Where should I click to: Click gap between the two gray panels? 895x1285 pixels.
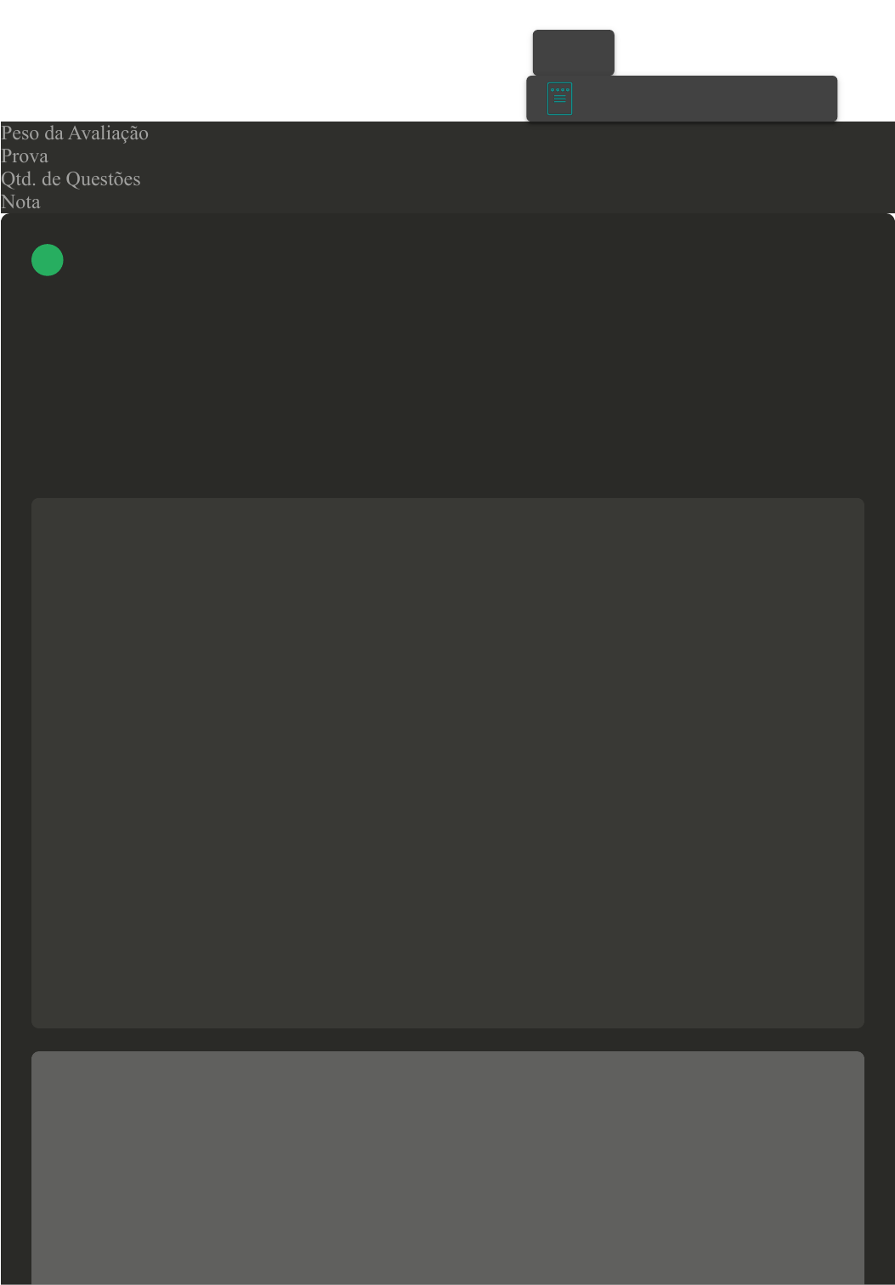pyautogui.click(x=448, y=1039)
